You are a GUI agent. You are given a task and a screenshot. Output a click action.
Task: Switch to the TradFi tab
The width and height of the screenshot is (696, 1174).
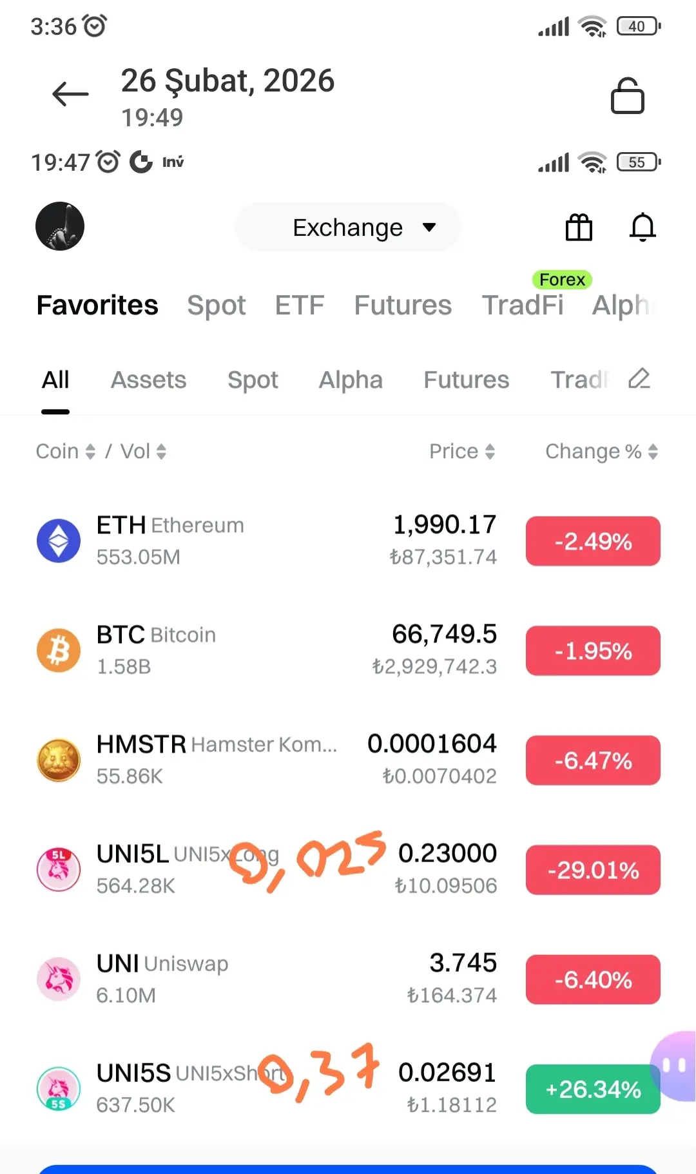click(523, 305)
